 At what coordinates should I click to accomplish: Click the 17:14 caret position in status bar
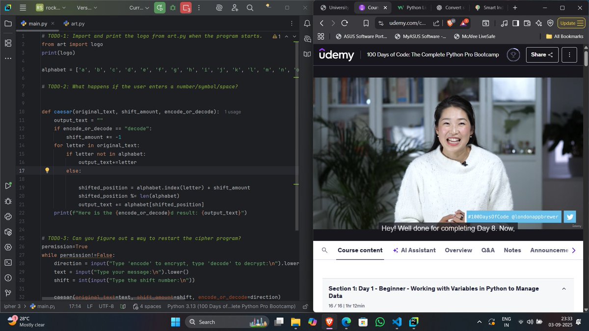tap(75, 306)
